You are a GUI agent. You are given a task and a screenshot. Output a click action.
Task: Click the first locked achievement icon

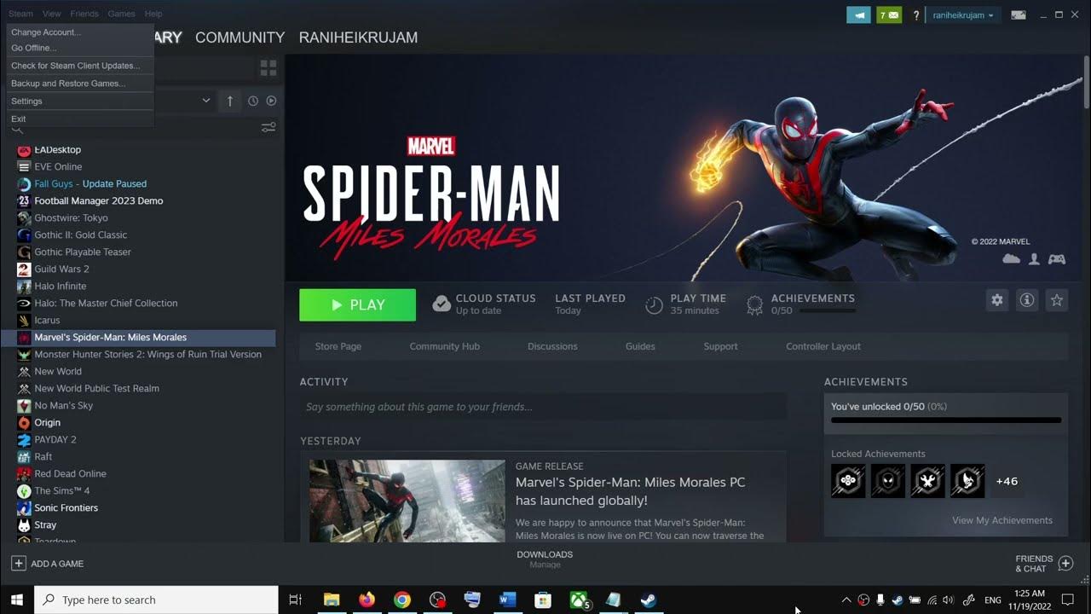pyautogui.click(x=848, y=481)
